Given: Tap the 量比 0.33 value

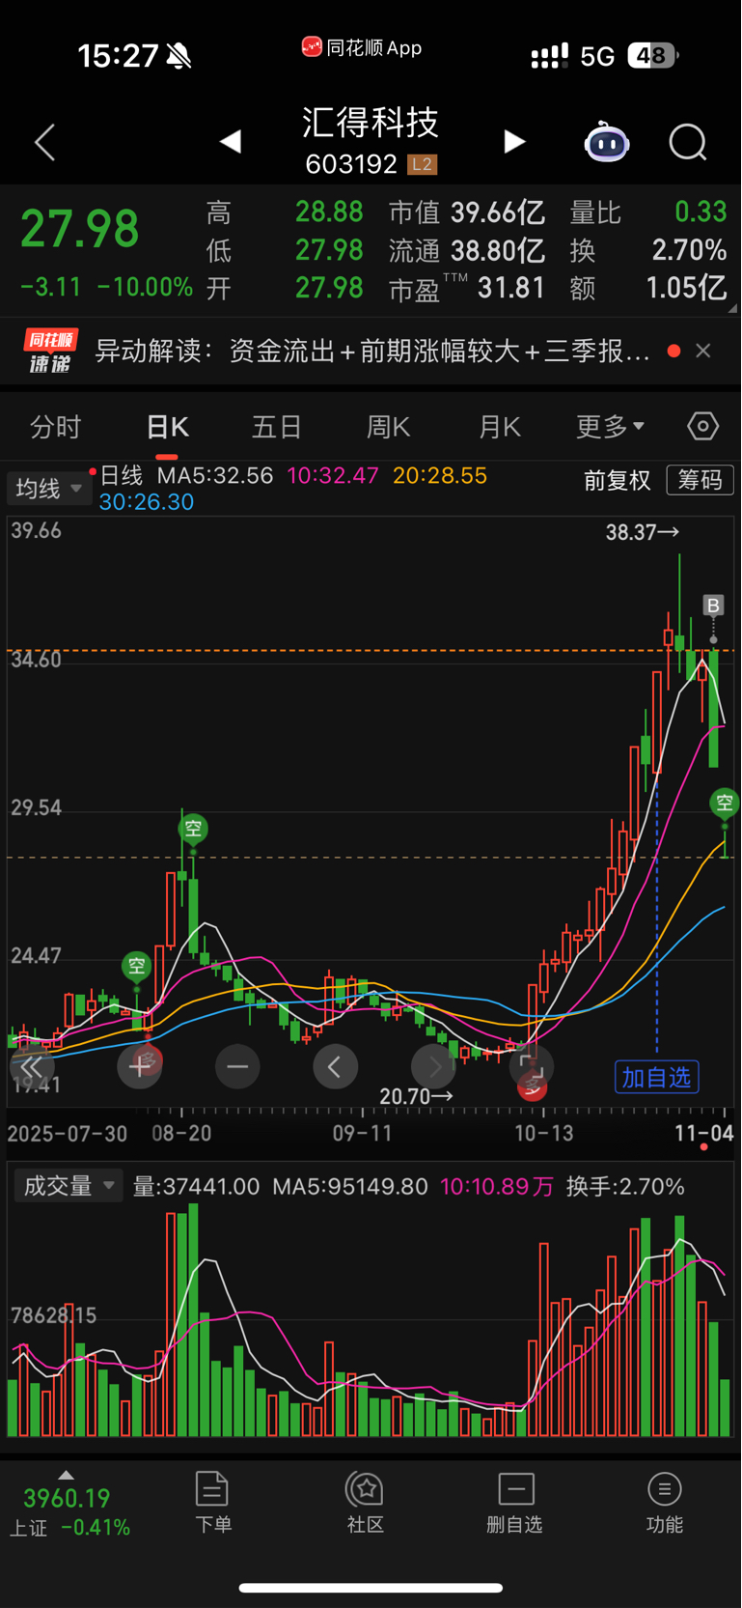Looking at the screenshot, I should pos(701,212).
